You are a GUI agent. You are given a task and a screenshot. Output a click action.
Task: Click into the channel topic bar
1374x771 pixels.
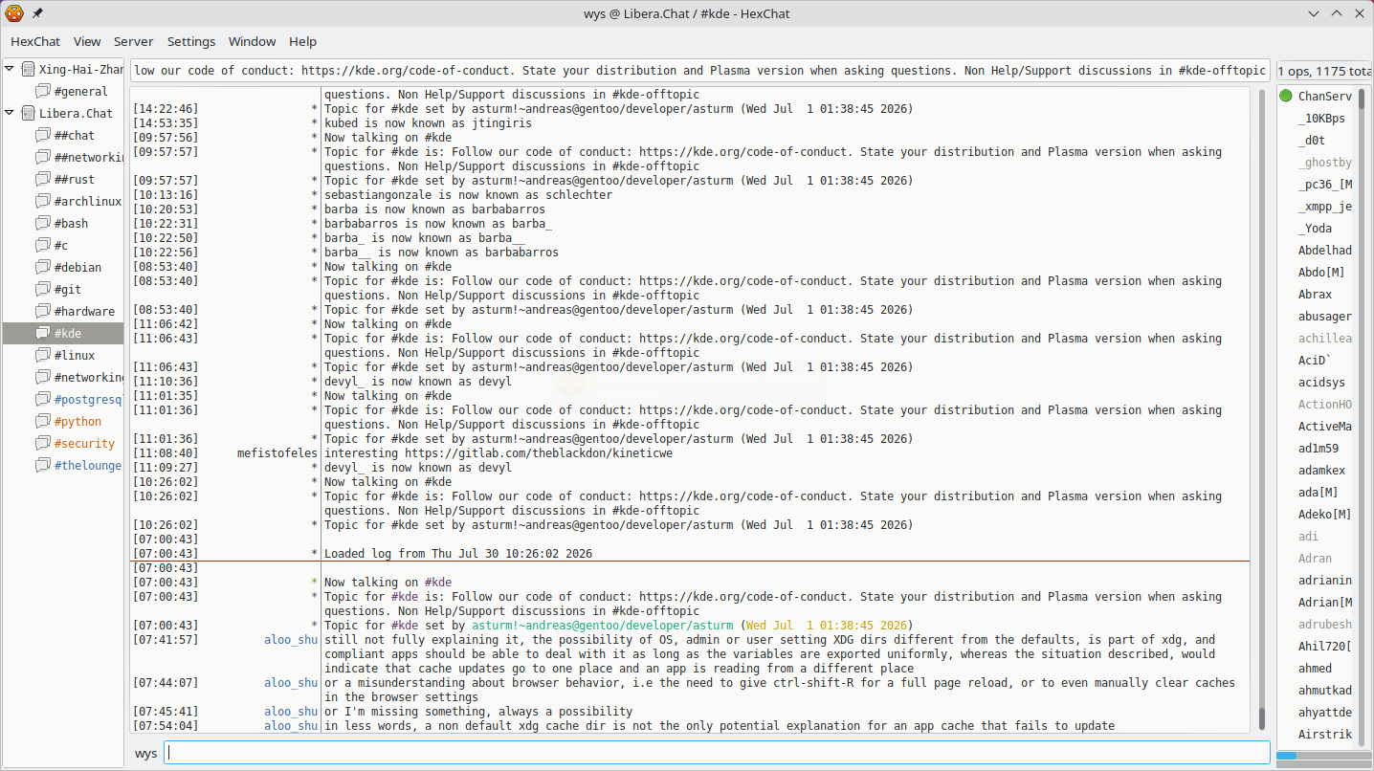click(x=700, y=71)
